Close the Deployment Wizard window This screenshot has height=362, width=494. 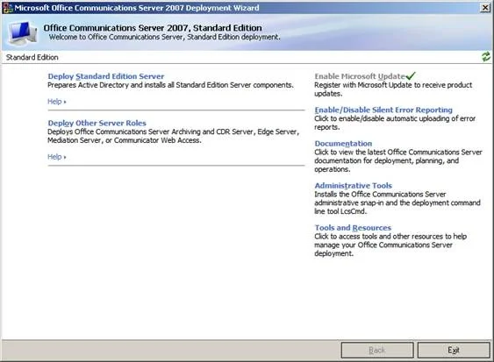point(485,8)
